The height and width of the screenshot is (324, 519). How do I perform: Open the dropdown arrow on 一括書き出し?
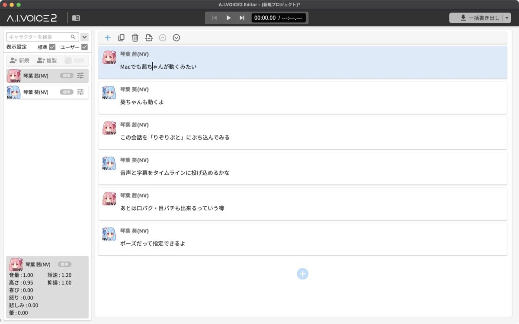(x=506, y=18)
